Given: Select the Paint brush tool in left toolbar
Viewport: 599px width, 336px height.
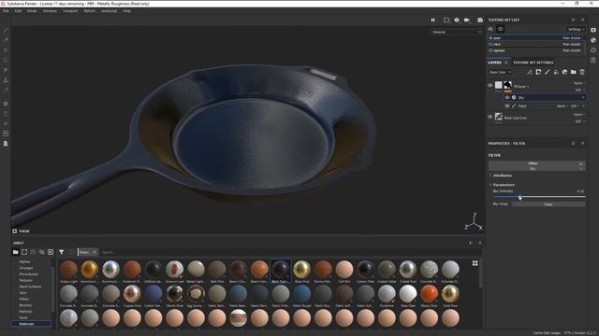Looking at the screenshot, I should (6, 30).
